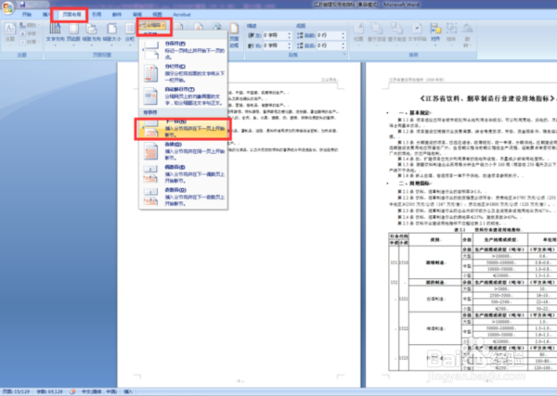Open the Office button menu
Image resolution: width=557 pixels, height=396 pixels.
coord(7,7)
